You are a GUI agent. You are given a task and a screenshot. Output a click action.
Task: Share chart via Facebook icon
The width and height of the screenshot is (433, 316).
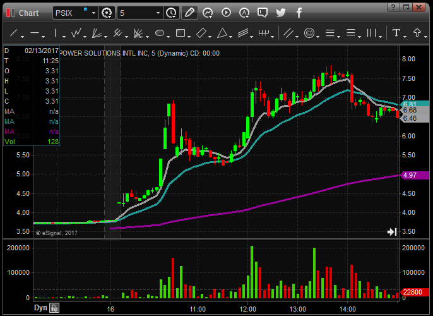click(x=299, y=13)
